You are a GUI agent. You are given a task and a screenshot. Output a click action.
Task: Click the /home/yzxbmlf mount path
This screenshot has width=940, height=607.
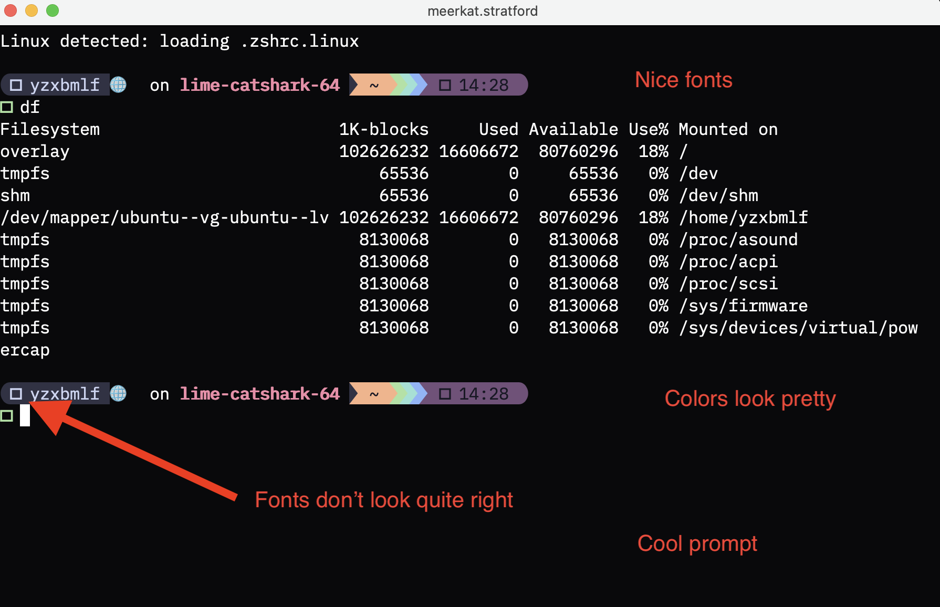(x=744, y=217)
